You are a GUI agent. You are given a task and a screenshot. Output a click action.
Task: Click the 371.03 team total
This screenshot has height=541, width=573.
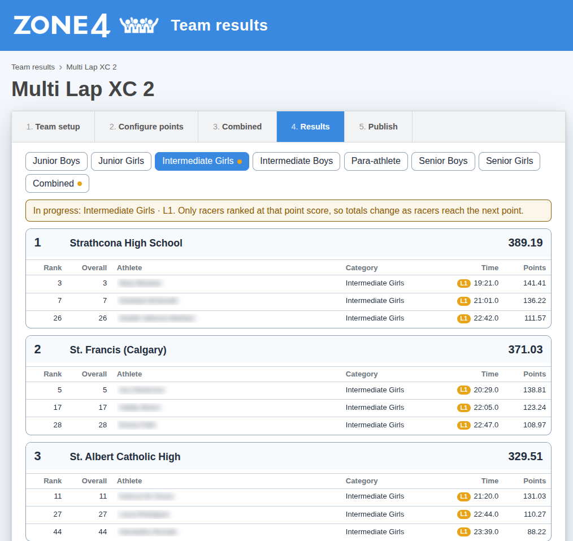(x=525, y=349)
